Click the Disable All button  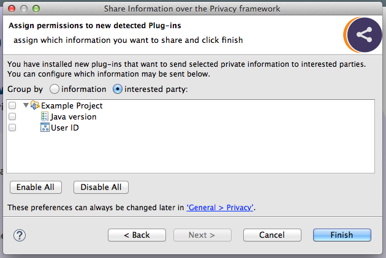tap(101, 187)
